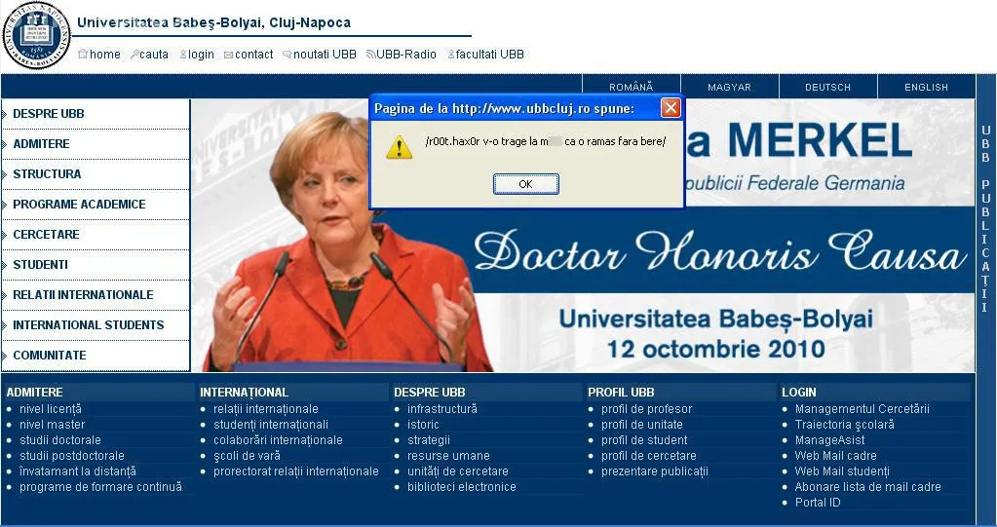The image size is (997, 527).
Task: Open the DESPRE UBB sidebar menu
Action: tap(49, 114)
